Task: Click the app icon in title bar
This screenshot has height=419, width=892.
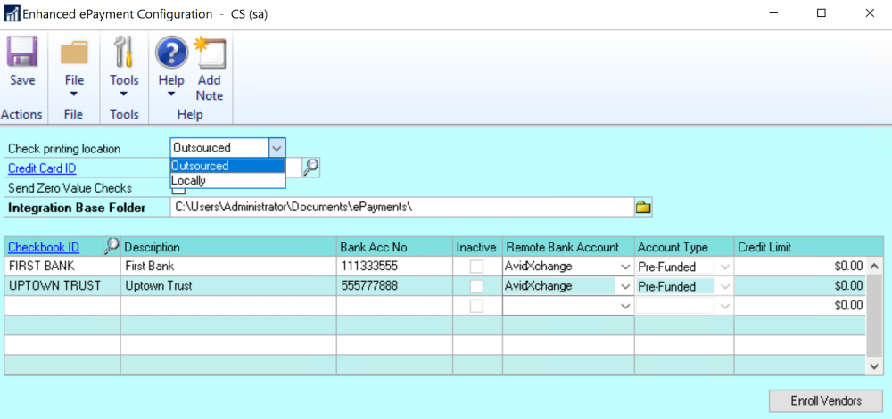Action: coord(12,14)
